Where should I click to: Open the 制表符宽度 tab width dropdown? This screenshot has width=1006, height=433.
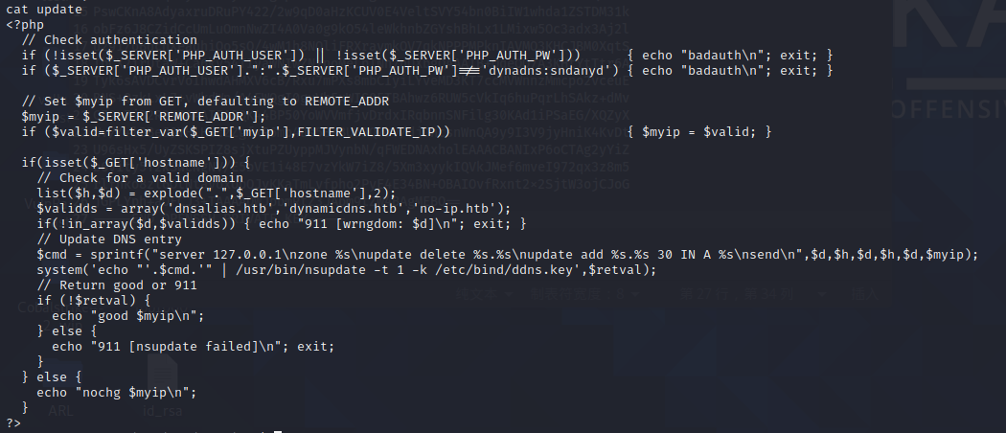584,294
